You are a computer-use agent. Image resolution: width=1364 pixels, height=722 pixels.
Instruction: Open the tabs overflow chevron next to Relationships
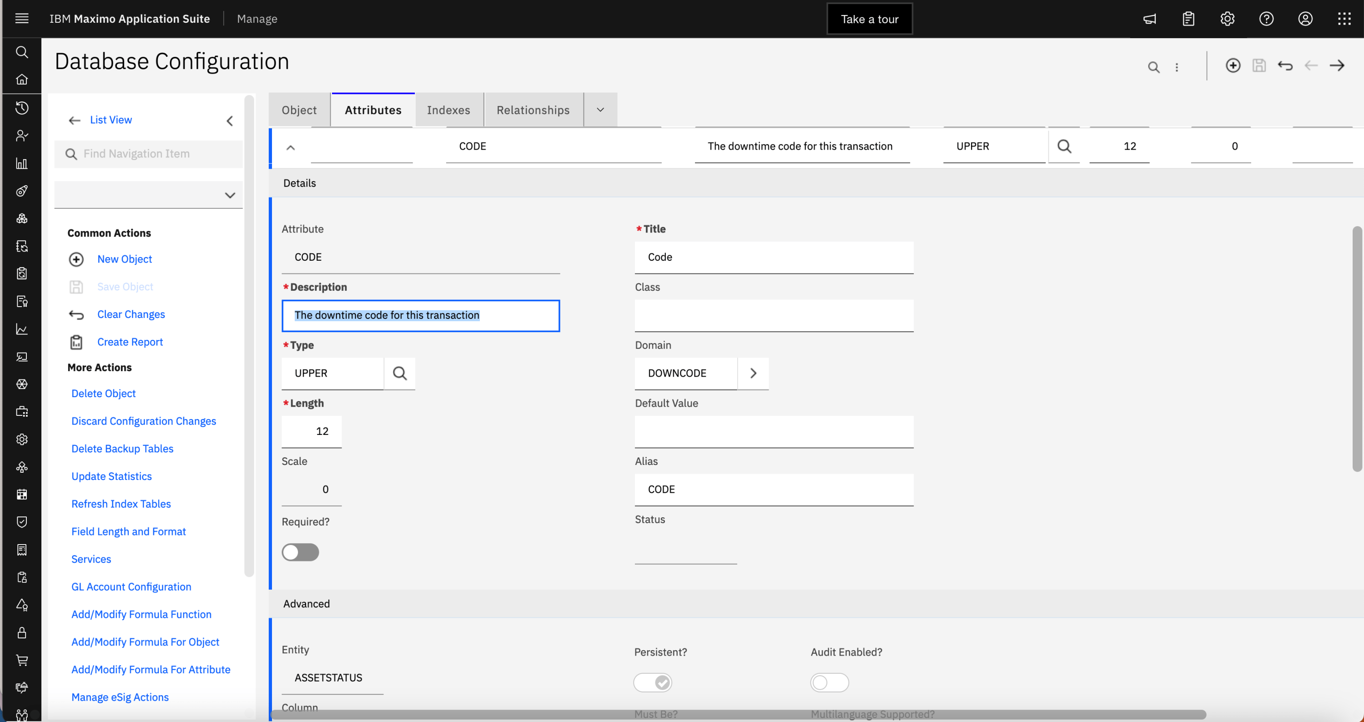600,110
